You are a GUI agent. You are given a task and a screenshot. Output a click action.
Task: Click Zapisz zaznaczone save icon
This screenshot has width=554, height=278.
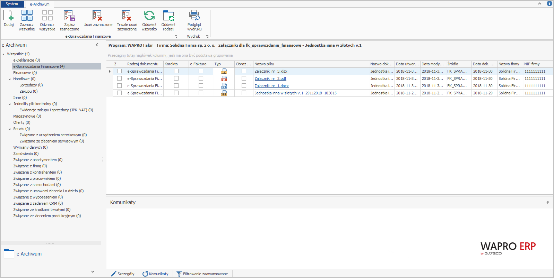pos(69,16)
